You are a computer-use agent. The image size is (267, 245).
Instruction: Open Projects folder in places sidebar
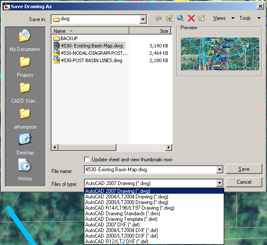(25, 67)
